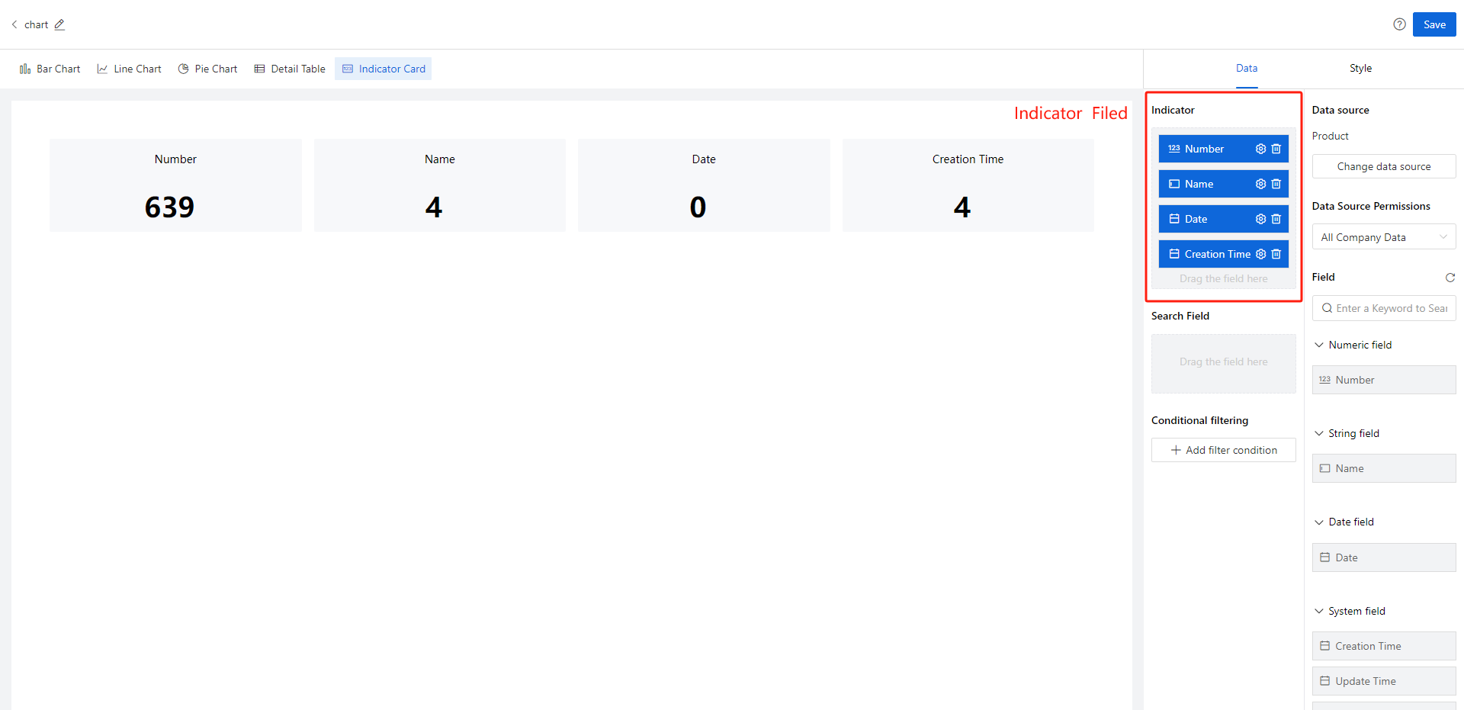Open settings gear for Number indicator
The height and width of the screenshot is (710, 1464).
[x=1260, y=149]
